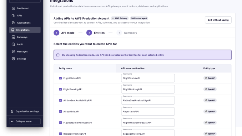Open Organization settings

coord(25,111)
